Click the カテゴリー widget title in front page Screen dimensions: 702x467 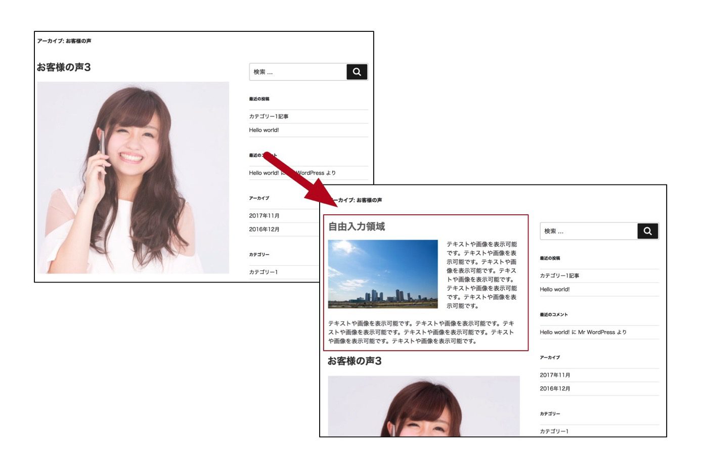click(550, 414)
